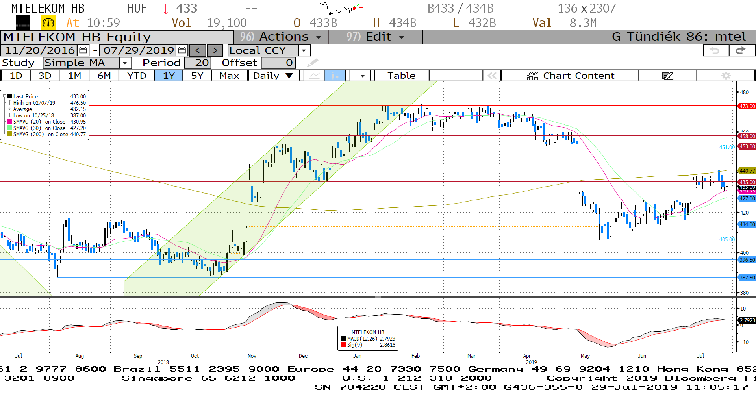Image resolution: width=756 pixels, height=409 pixels.
Task: Click the Simple MA study box
Action: (82, 63)
